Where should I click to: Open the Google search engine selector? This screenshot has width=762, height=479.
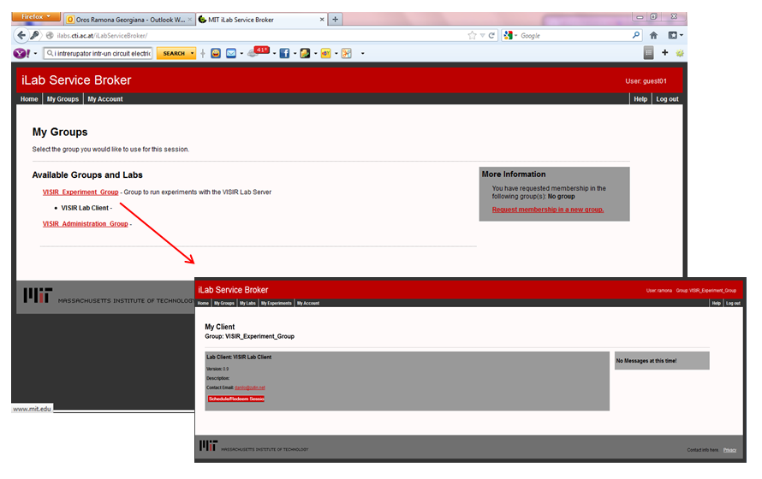510,35
